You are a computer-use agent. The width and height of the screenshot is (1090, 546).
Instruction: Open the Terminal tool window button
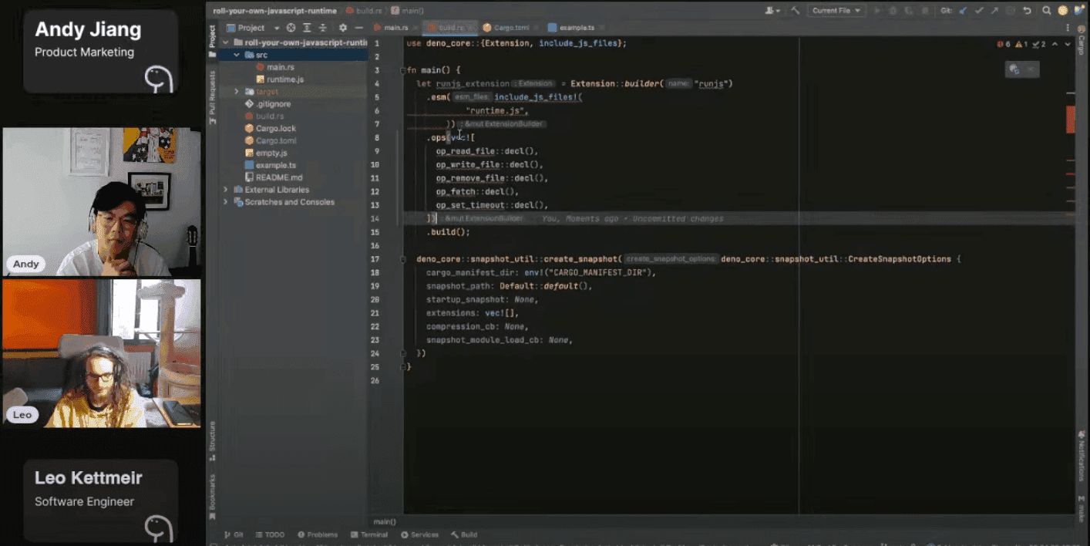coord(369,534)
